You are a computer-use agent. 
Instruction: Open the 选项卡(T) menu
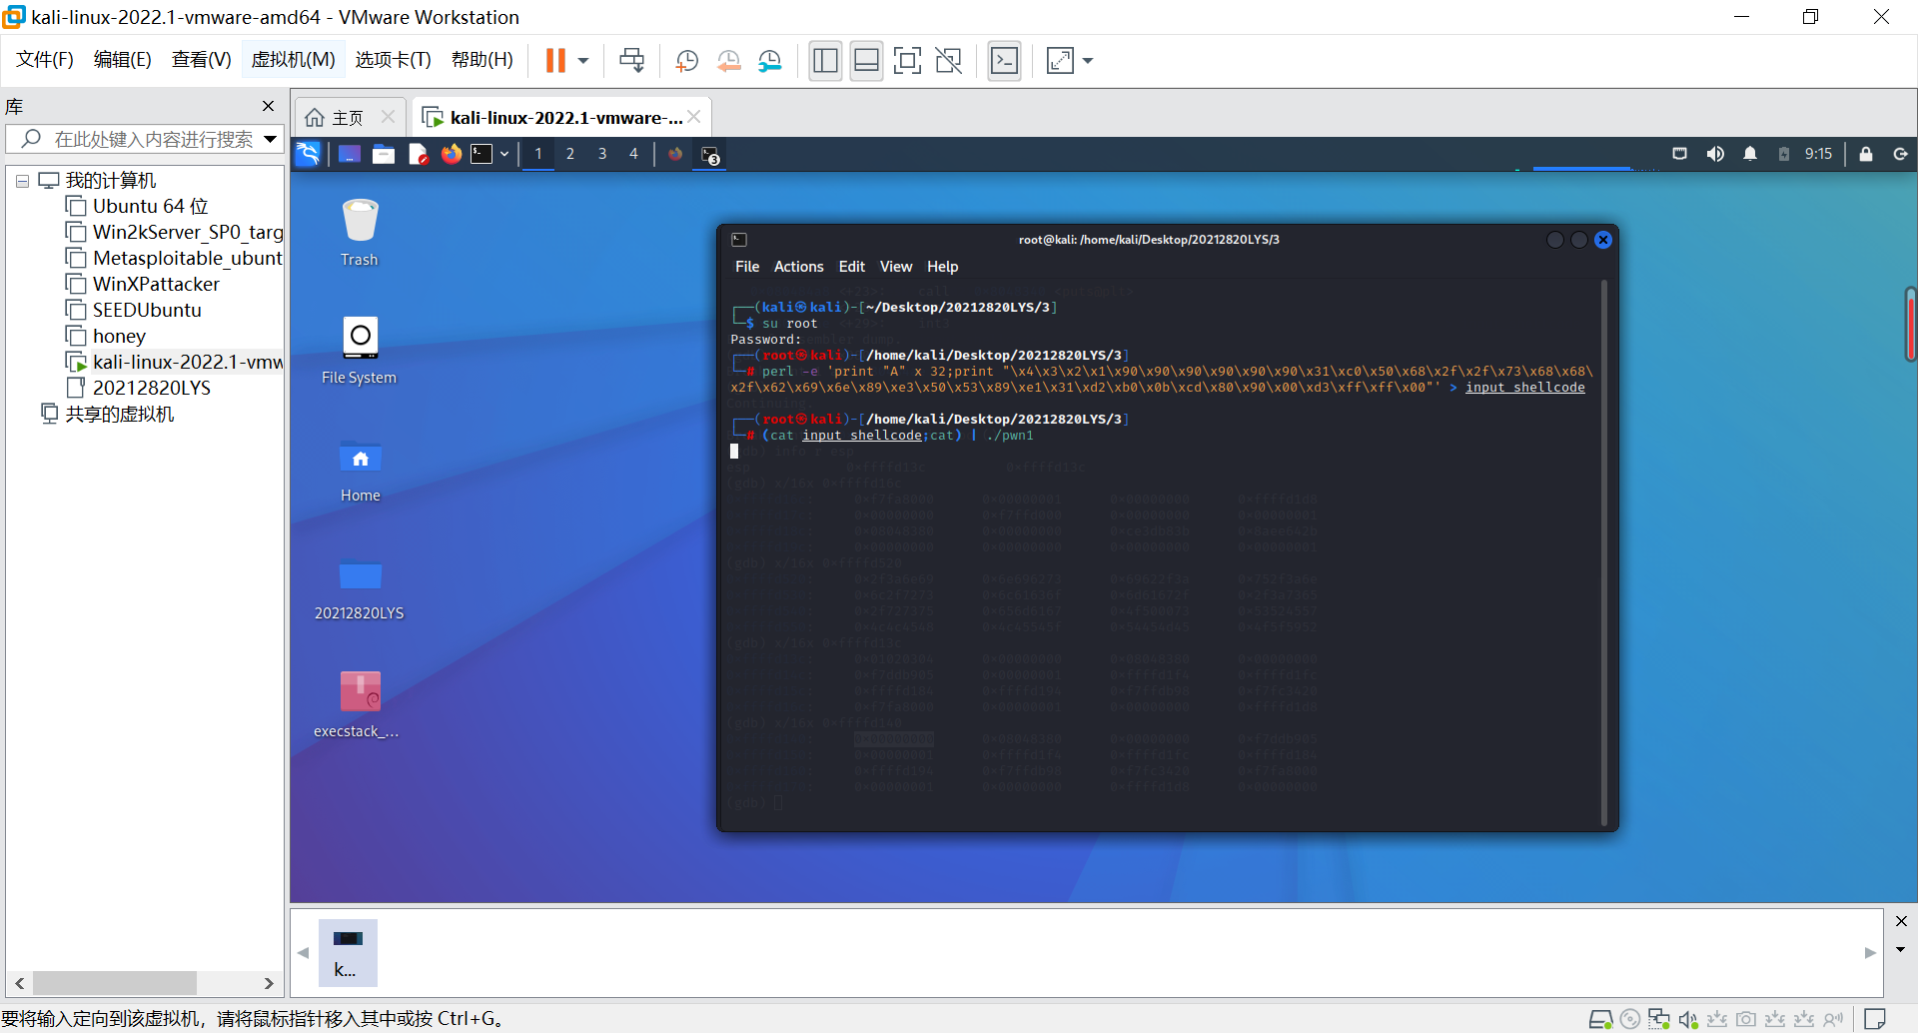pyautogui.click(x=393, y=60)
